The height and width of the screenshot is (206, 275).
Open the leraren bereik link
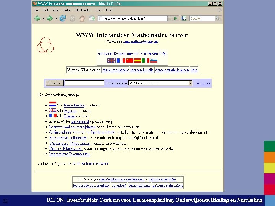pos(142,70)
